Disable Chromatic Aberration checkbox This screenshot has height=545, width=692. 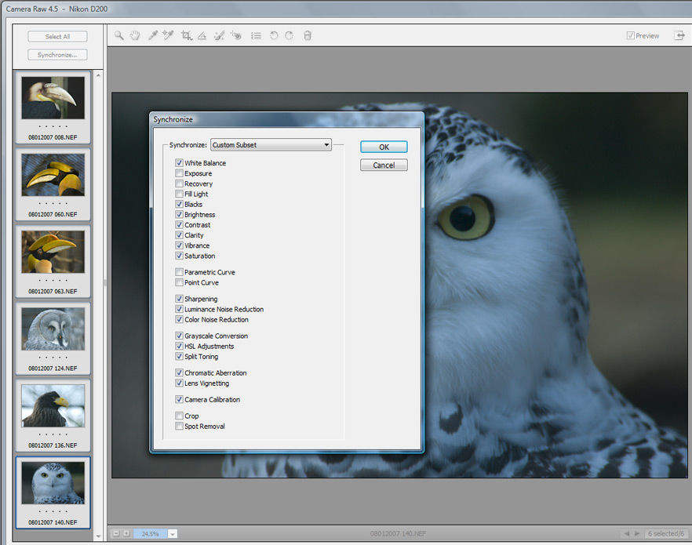click(x=179, y=372)
